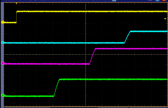Click the orange trigger position marker at top
This screenshot has width=168, height=108.
pyautogui.click(x=17, y=3)
